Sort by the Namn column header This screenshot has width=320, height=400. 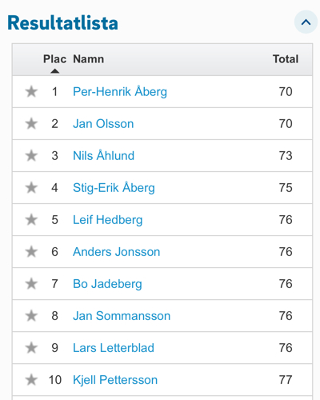[89, 59]
